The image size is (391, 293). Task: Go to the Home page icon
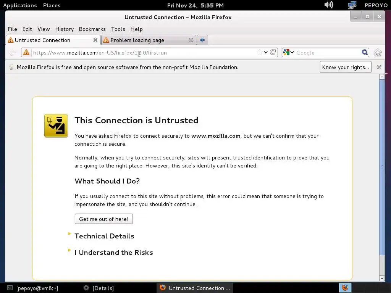tap(378, 53)
